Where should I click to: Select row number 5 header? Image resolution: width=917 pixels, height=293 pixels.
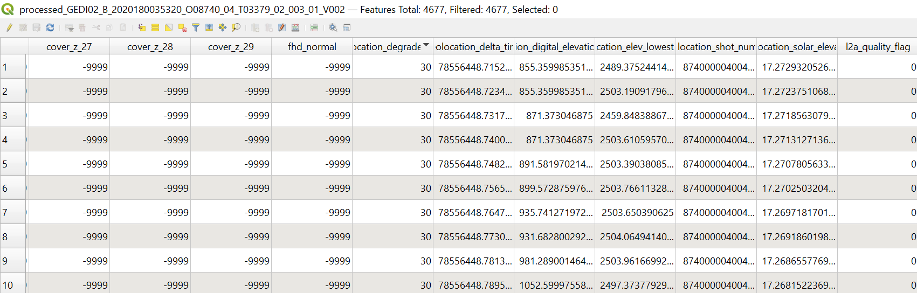(x=13, y=164)
